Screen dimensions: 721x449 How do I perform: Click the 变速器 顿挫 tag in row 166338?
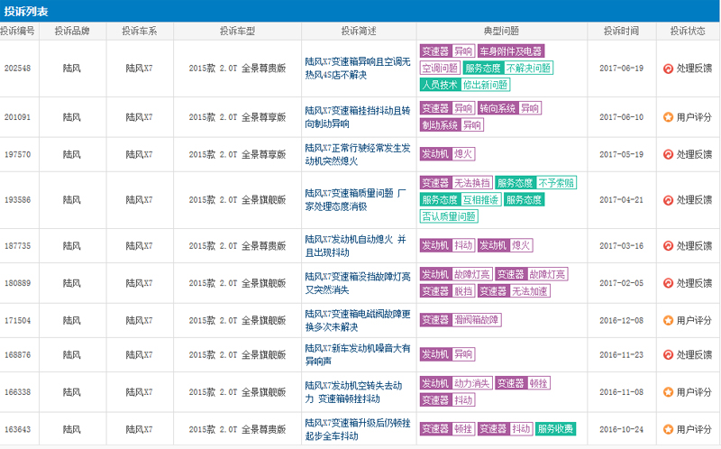coord(523,383)
